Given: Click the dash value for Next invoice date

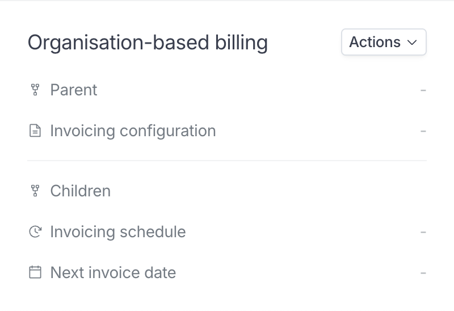Looking at the screenshot, I should click(423, 273).
